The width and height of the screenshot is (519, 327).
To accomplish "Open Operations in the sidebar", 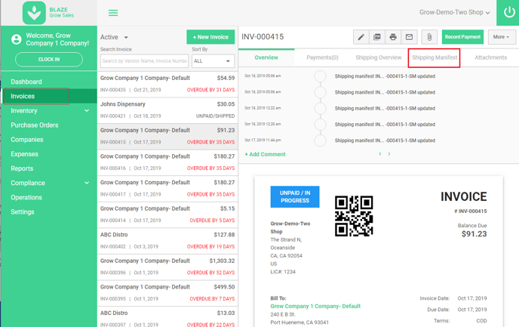I will click(x=26, y=197).
